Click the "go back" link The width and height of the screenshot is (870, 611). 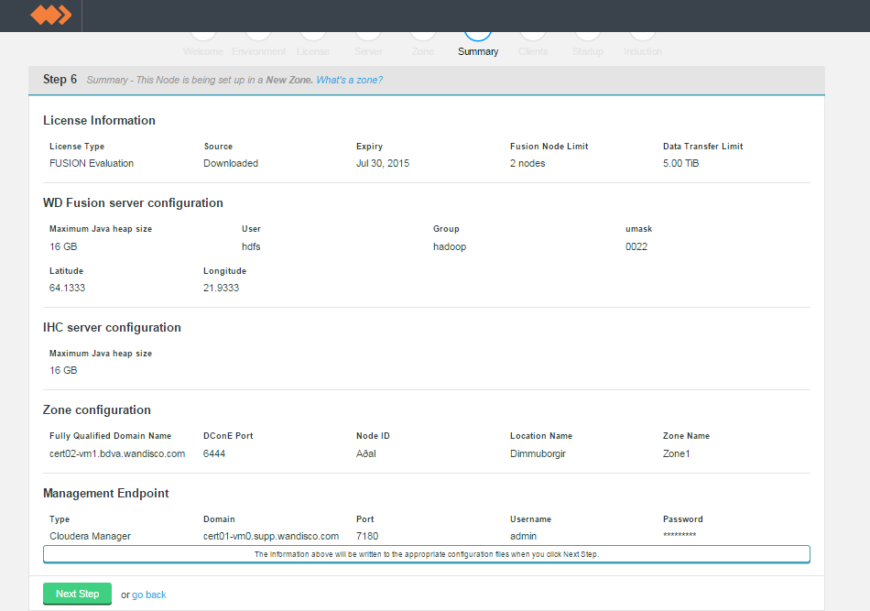pyautogui.click(x=148, y=595)
